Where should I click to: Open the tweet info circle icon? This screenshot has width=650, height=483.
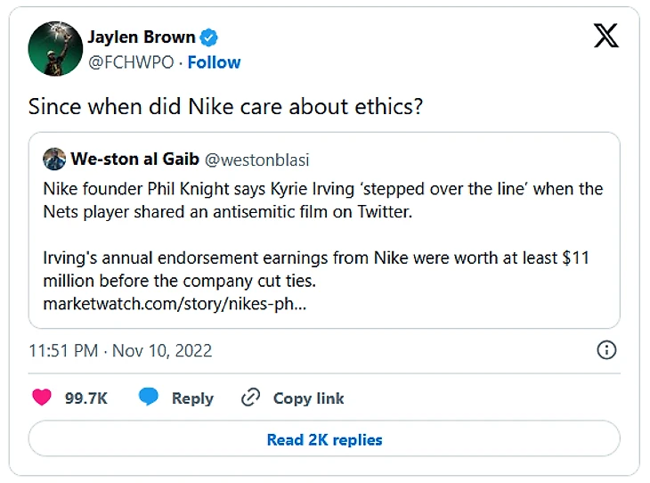[x=605, y=349]
